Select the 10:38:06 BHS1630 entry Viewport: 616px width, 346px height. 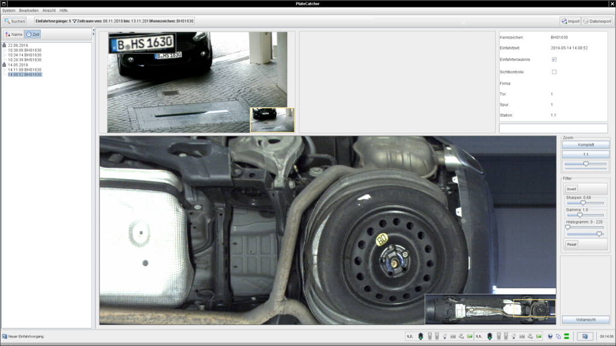coord(24,50)
